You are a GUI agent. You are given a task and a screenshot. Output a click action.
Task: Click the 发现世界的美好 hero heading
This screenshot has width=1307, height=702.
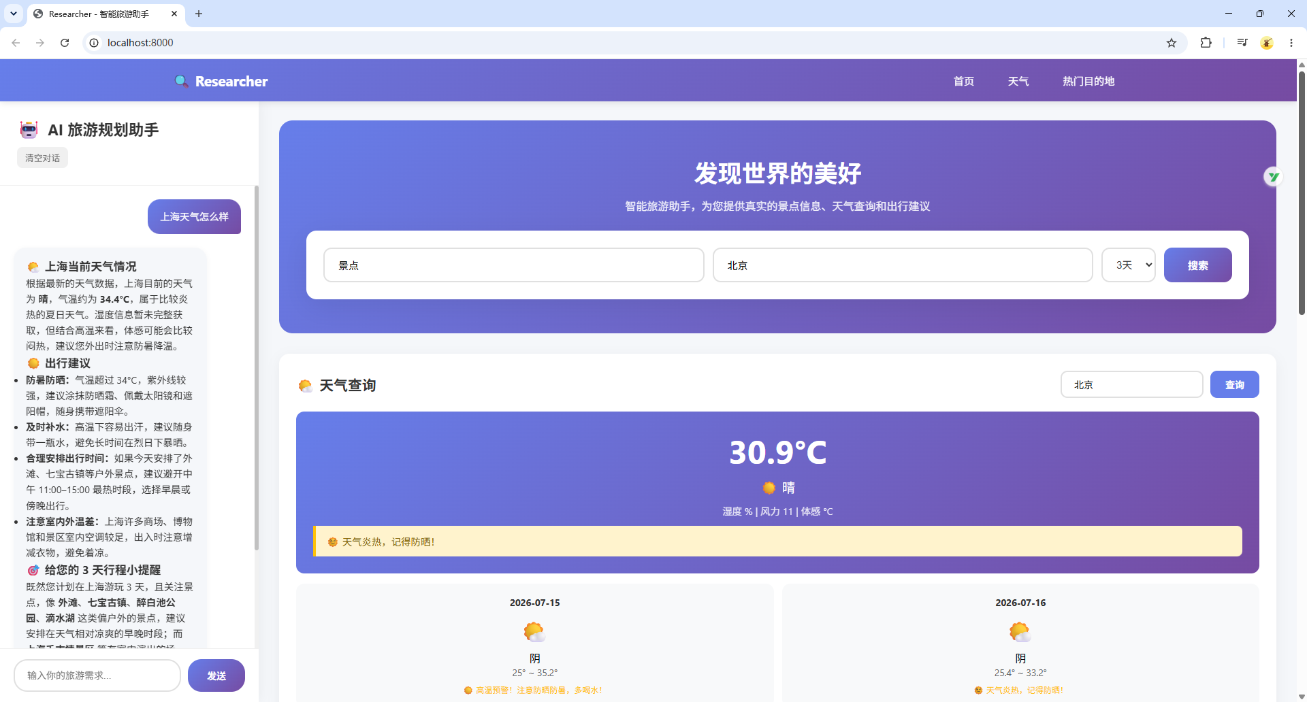coord(777,173)
